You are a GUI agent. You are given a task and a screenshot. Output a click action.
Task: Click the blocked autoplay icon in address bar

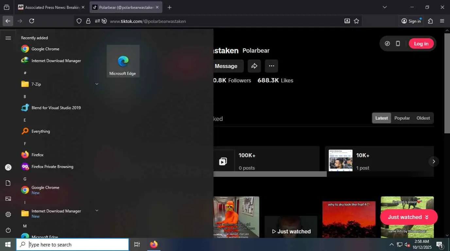click(x=104, y=21)
